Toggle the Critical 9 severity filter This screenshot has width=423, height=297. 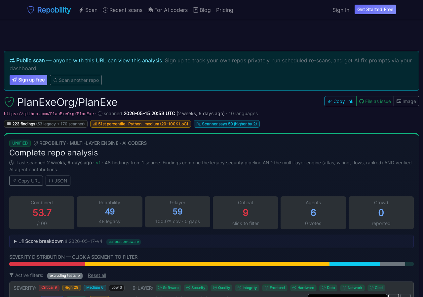click(49, 288)
